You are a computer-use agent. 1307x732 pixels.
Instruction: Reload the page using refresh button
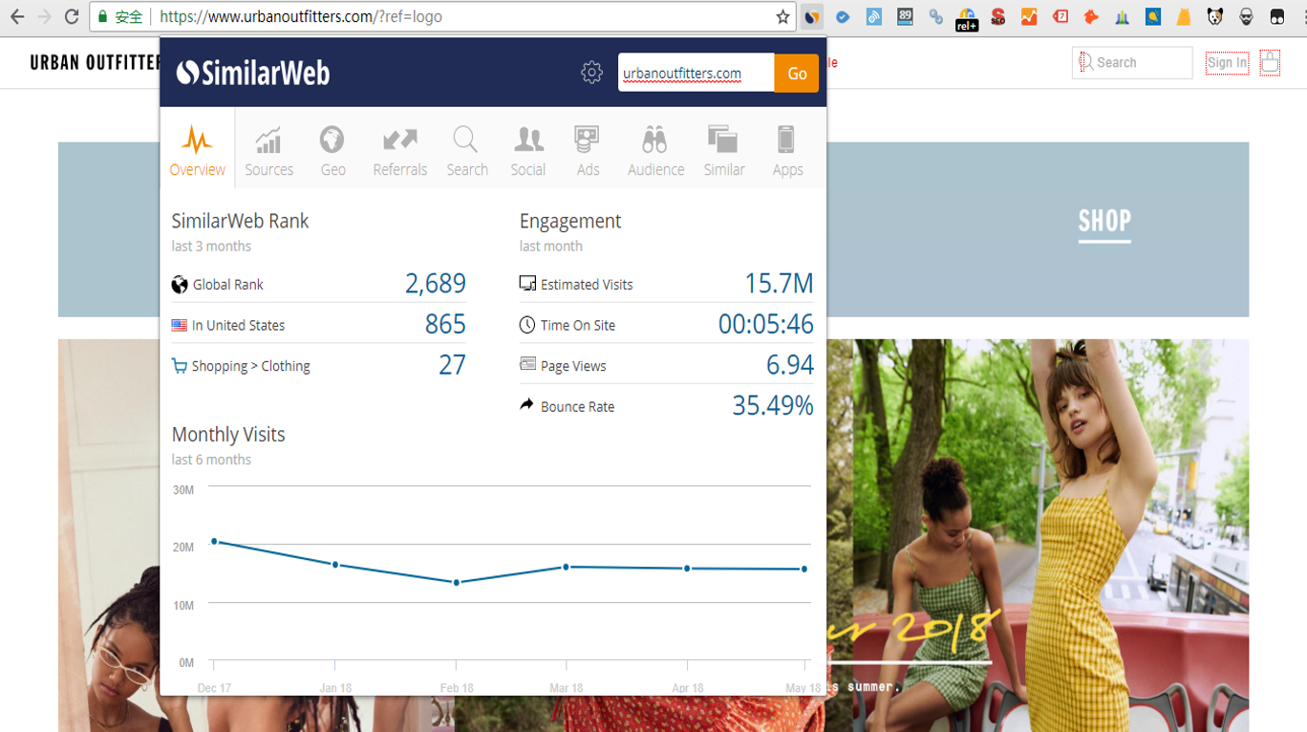click(72, 17)
